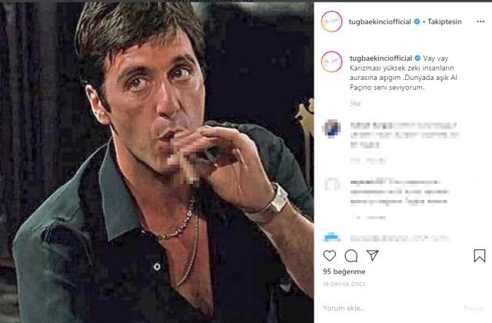Share post using paper plane icon
Viewport: 492px width, 323px height.
click(x=372, y=256)
